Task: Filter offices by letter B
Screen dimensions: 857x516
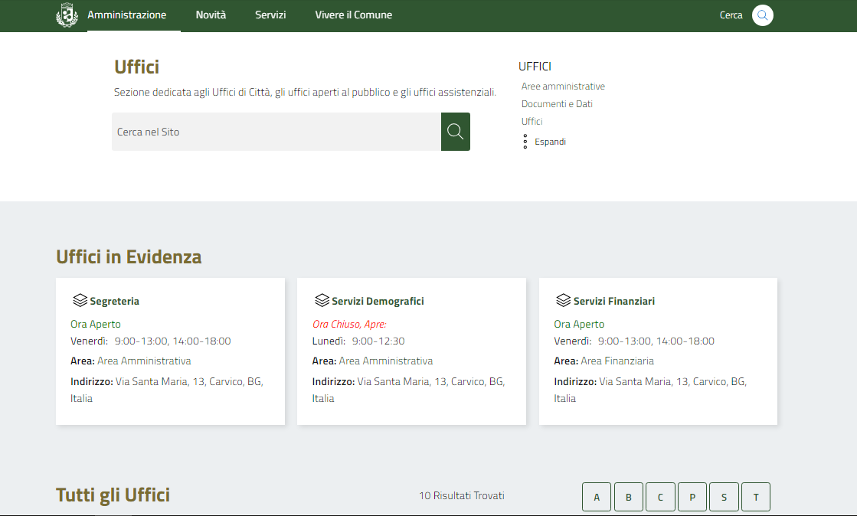Action: (x=629, y=497)
